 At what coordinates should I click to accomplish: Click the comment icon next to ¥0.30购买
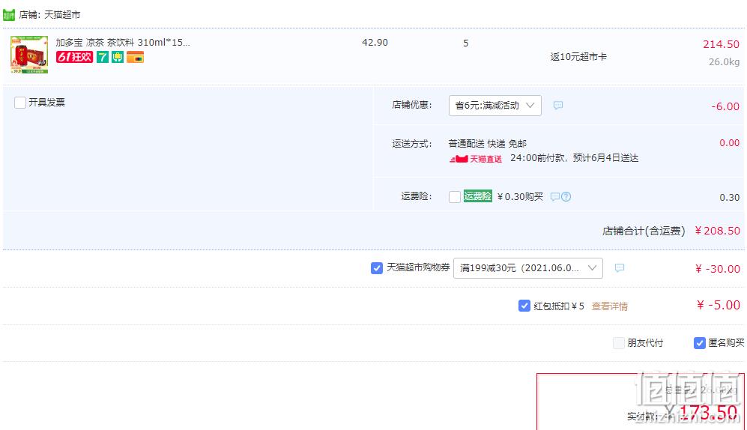tap(554, 197)
